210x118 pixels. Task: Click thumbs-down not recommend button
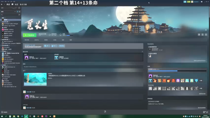coord(54,46)
